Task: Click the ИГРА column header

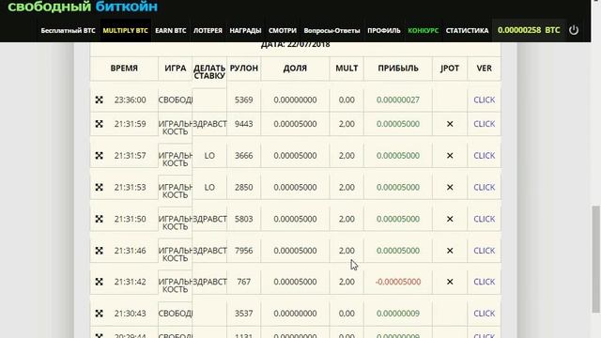Action: tap(176, 69)
